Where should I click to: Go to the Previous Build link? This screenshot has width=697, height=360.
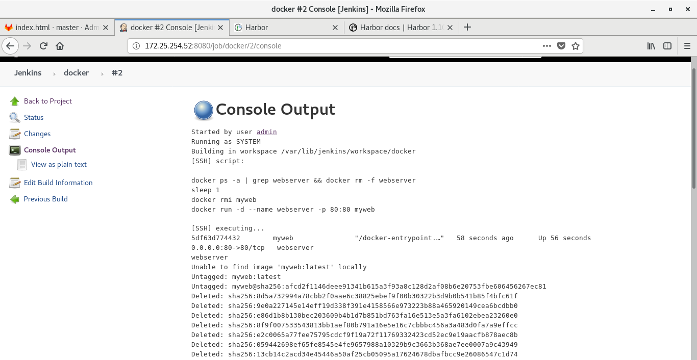[46, 199]
